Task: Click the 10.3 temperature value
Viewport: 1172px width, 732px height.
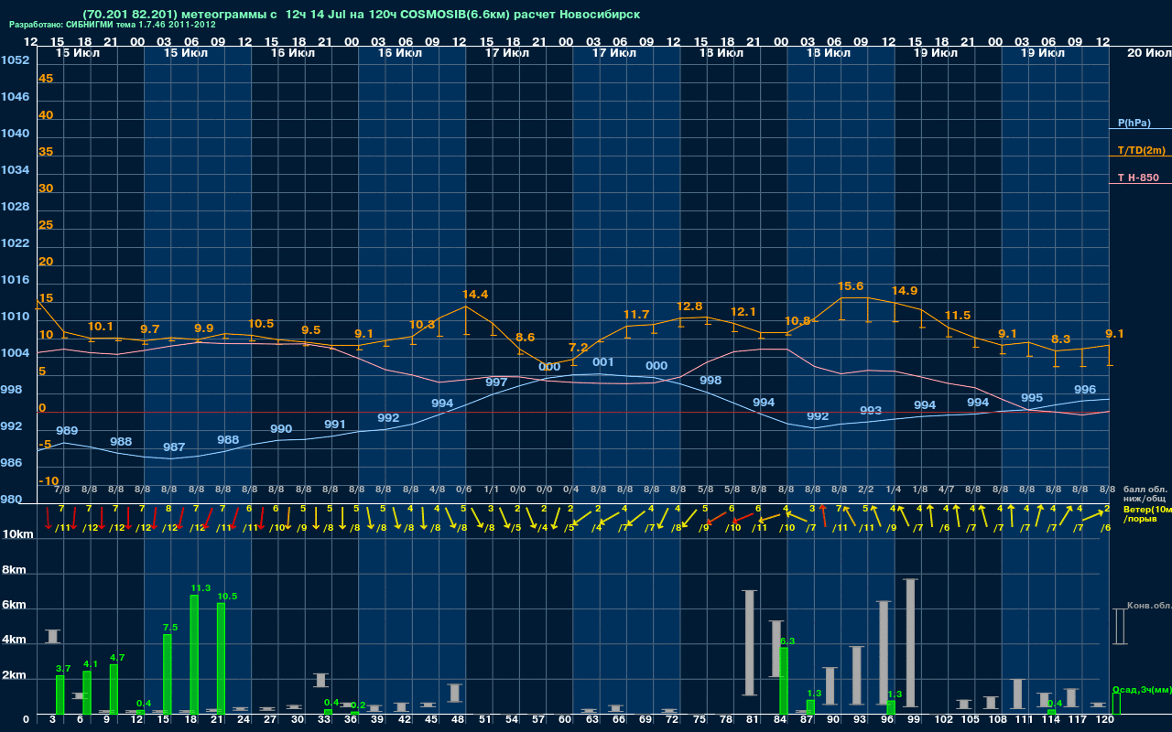Action: click(x=421, y=325)
